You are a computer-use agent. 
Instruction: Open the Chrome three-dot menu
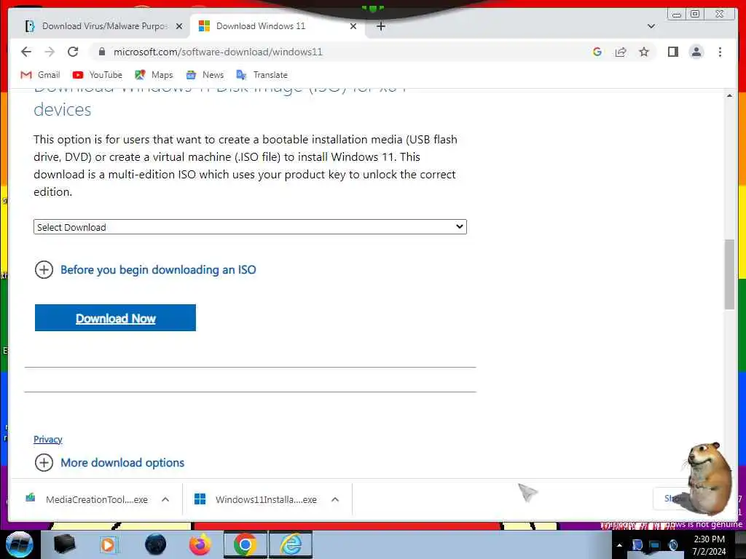pos(720,52)
